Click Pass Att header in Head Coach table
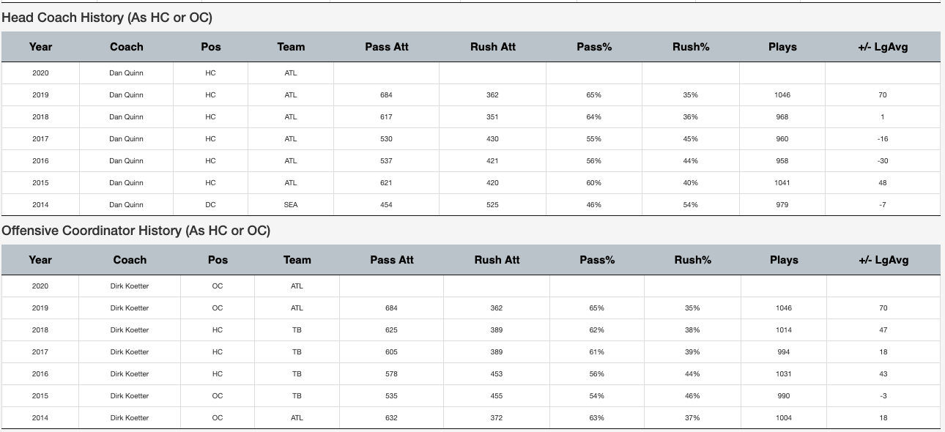Screen dimensions: 945x432 click(x=386, y=47)
